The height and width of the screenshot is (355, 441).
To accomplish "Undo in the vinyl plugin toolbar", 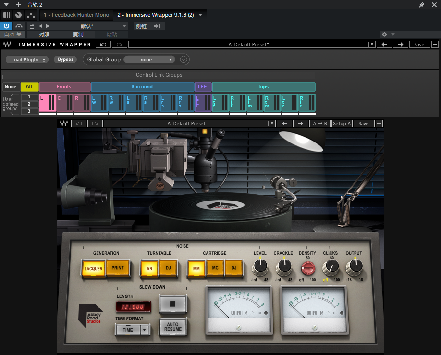I will tap(78, 124).
